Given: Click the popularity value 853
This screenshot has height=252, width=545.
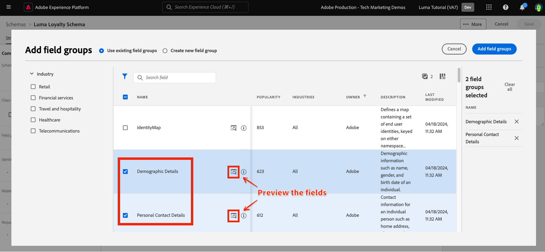Looking at the screenshot, I should point(260,128).
